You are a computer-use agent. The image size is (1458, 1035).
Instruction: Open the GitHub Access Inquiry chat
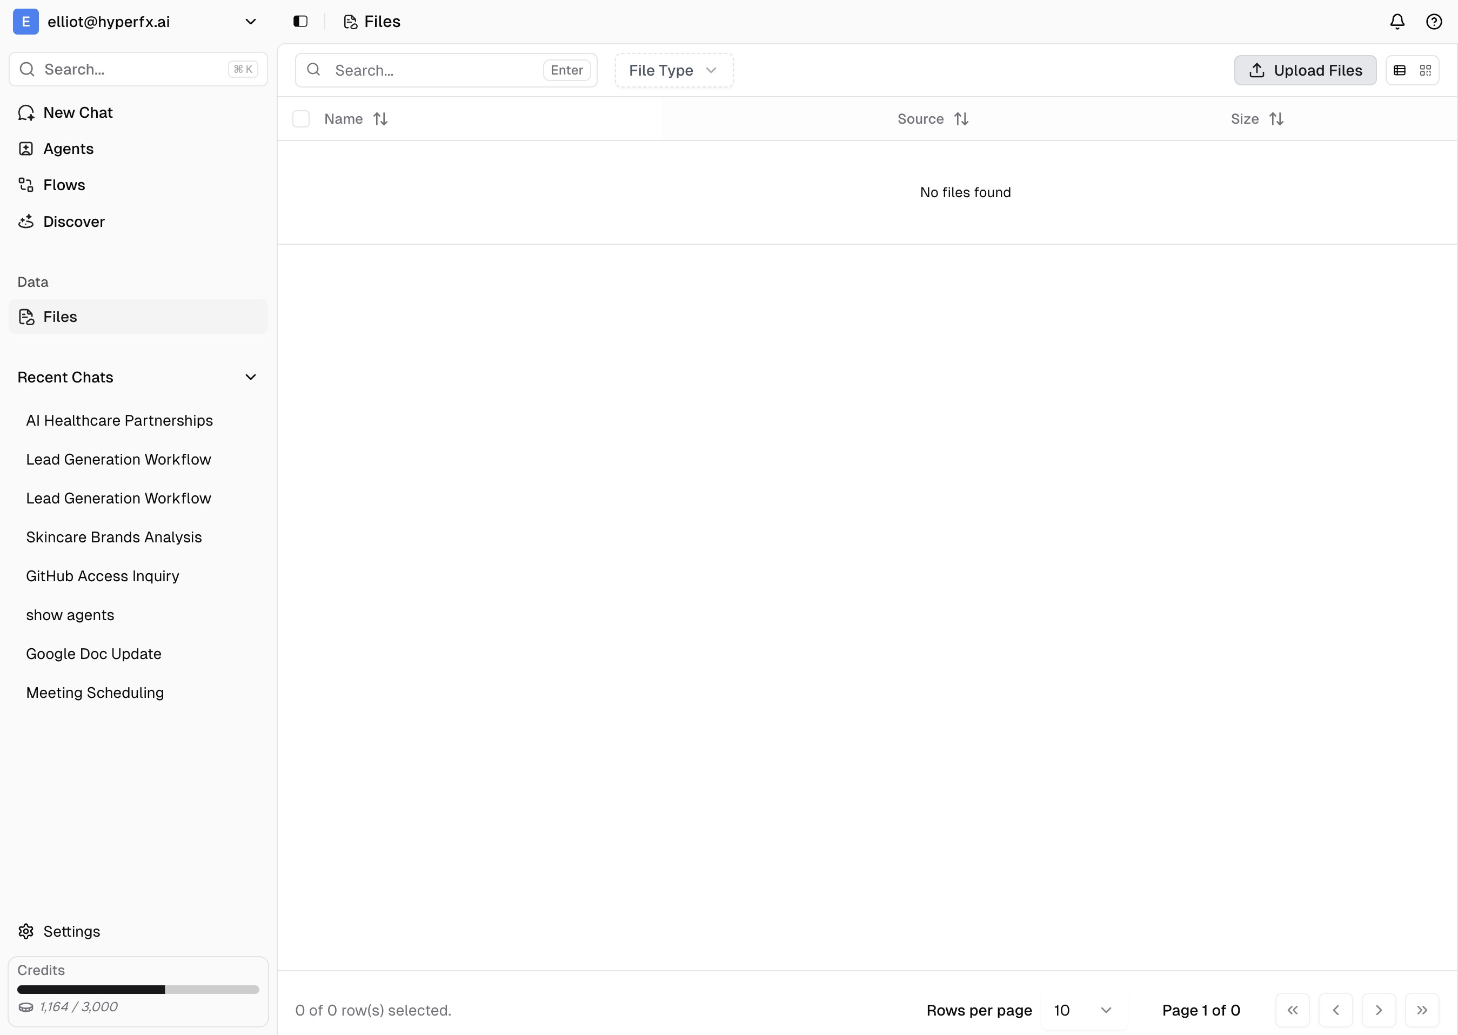click(103, 576)
